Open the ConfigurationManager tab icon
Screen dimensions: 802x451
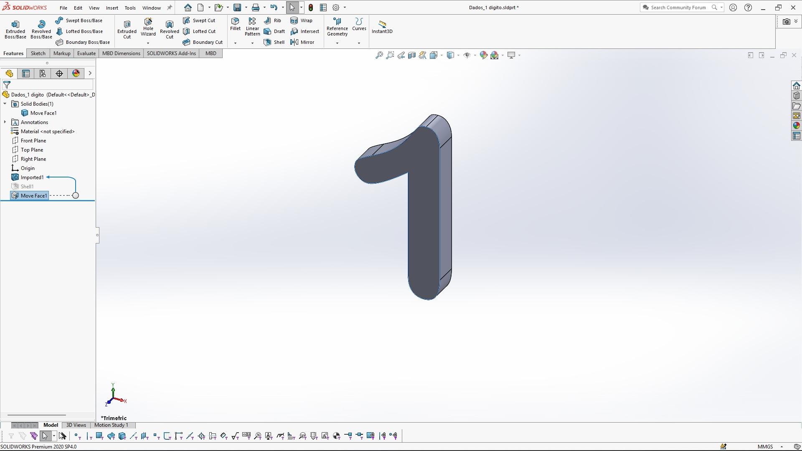(x=42, y=73)
